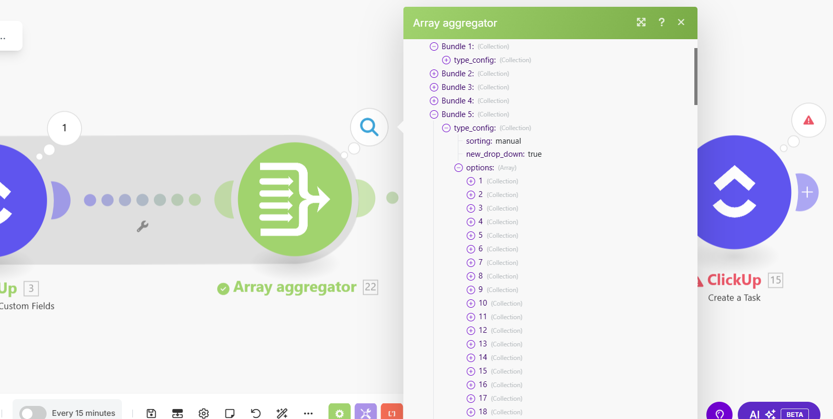Click the Array aggregator panel title
833x419 pixels.
coord(455,23)
